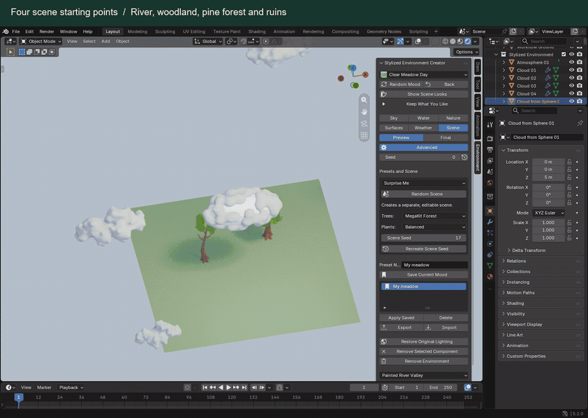Click the zoom magnifier gizmo in viewport

pyautogui.click(x=364, y=100)
